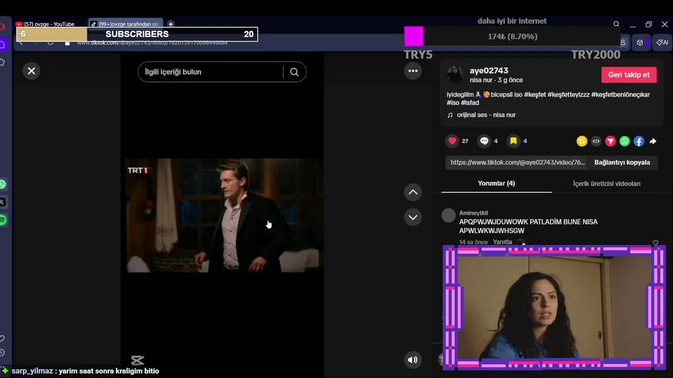
Task: Click the TRT1 video player area
Action: click(225, 215)
